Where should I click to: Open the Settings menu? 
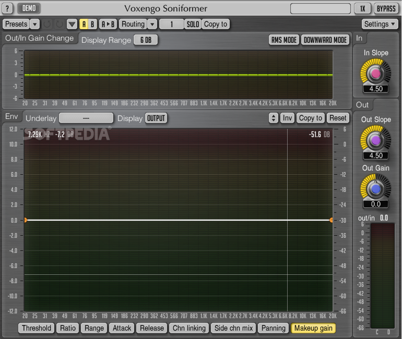click(380, 24)
